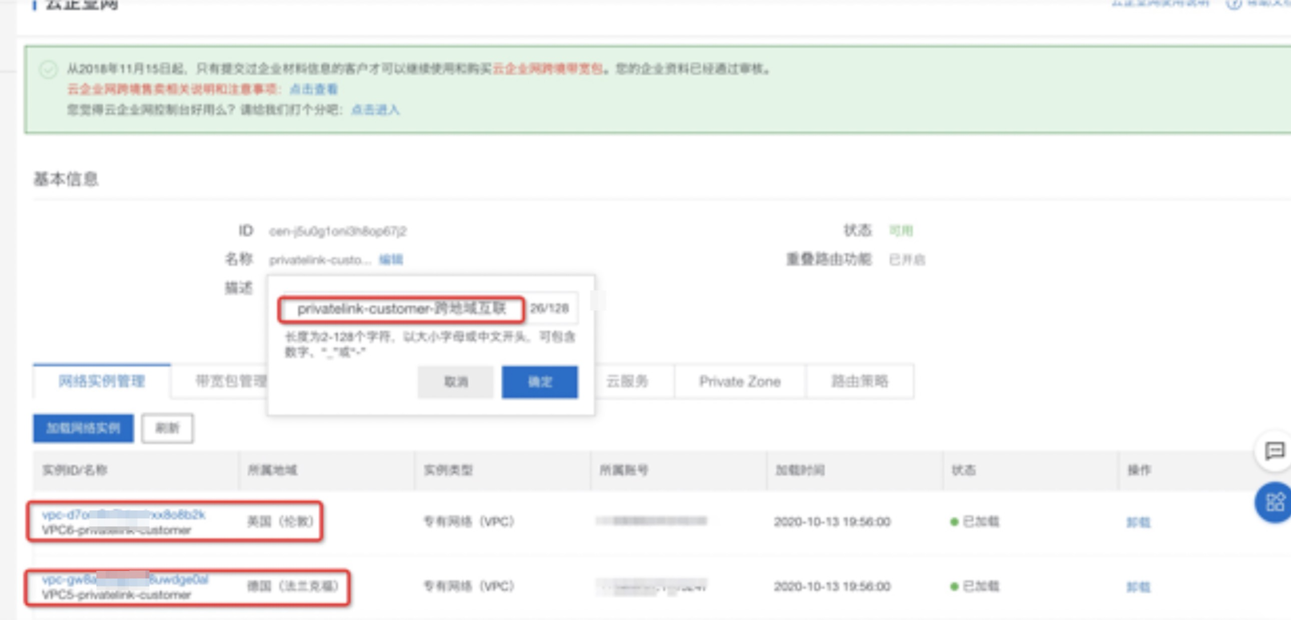Click the help question-mark icon at top right
The width and height of the screenshot is (1291, 620).
tap(1233, 4)
